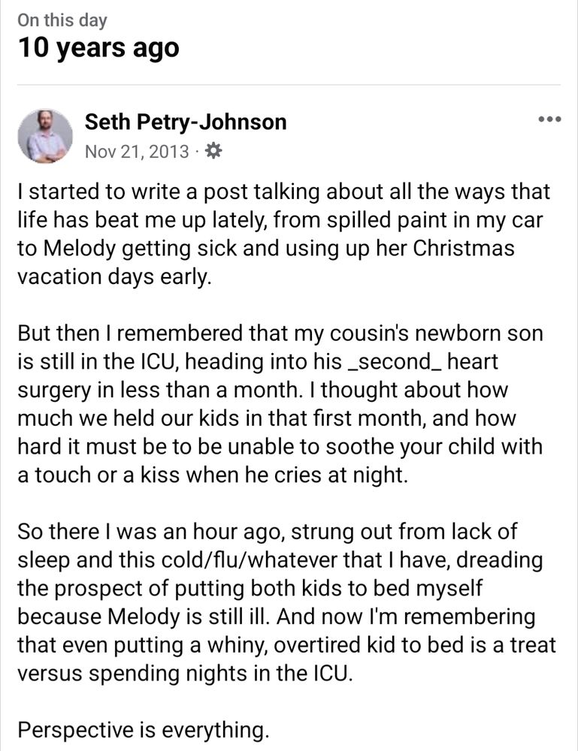Open the Seth Petry-Johnson profile name link
578x751 pixels.
point(185,122)
